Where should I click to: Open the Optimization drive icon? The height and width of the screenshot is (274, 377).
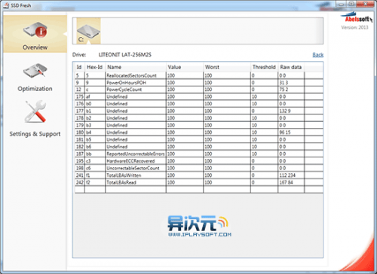(x=35, y=71)
